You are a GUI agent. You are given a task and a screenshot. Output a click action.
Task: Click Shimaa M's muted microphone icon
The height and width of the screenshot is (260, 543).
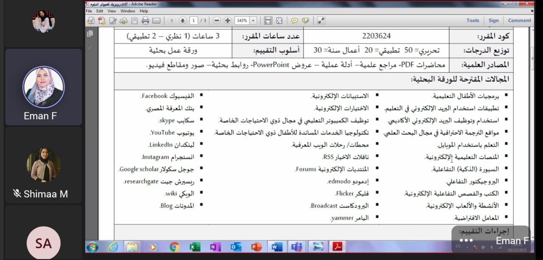coord(17,194)
